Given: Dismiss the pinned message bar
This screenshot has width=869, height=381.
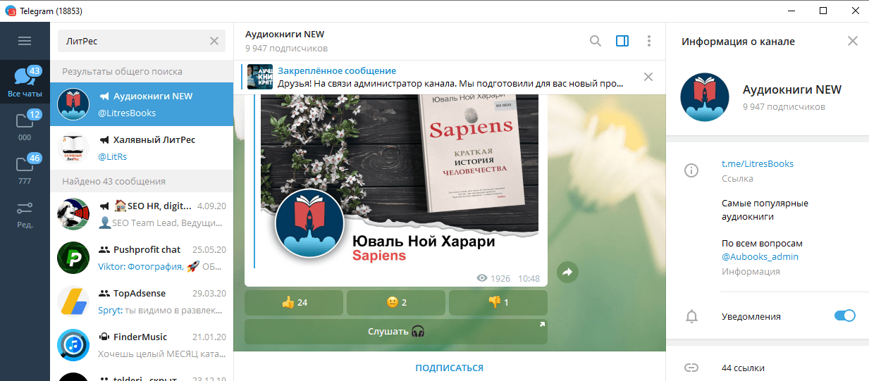Looking at the screenshot, I should click(x=648, y=77).
